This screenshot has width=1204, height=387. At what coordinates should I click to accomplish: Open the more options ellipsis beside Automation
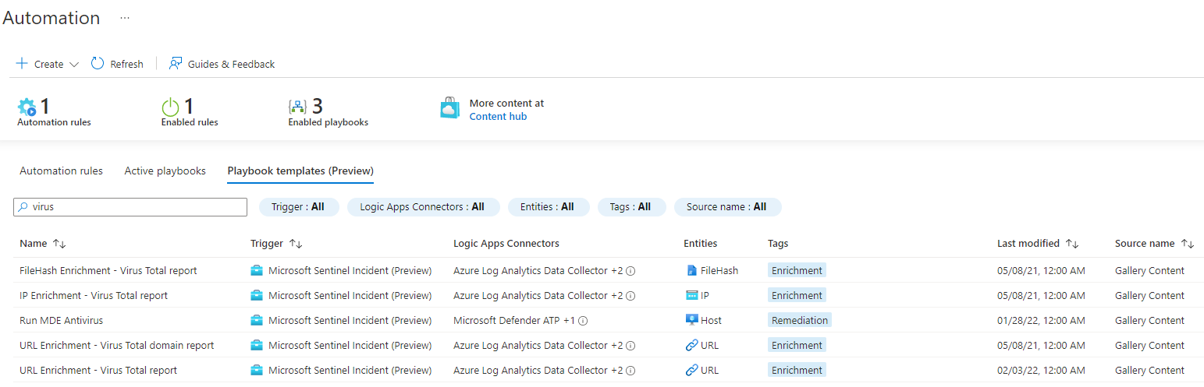click(x=125, y=18)
